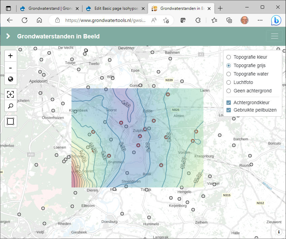Open the user profile avatar
The width and height of the screenshot is (286, 239).
[245, 20]
